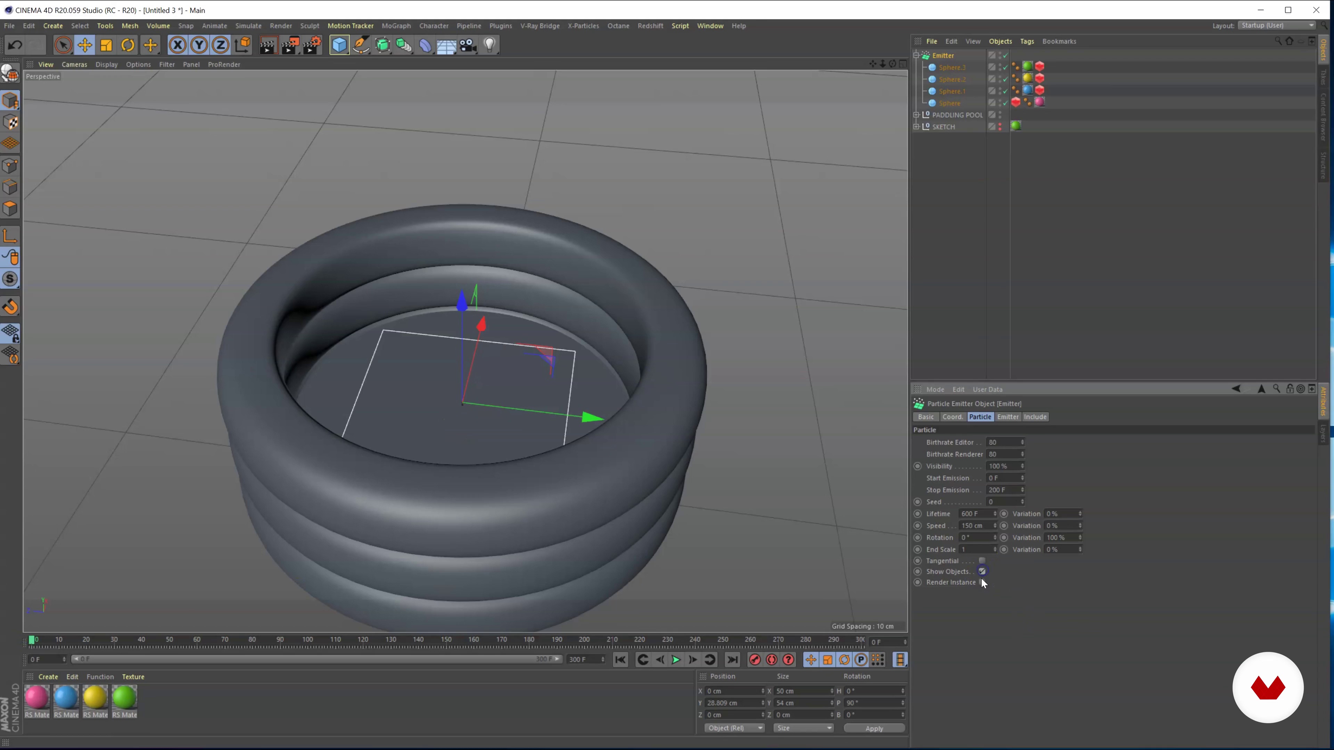The image size is (1334, 750).
Task: Open the X-Particles menu
Action: click(x=583, y=25)
